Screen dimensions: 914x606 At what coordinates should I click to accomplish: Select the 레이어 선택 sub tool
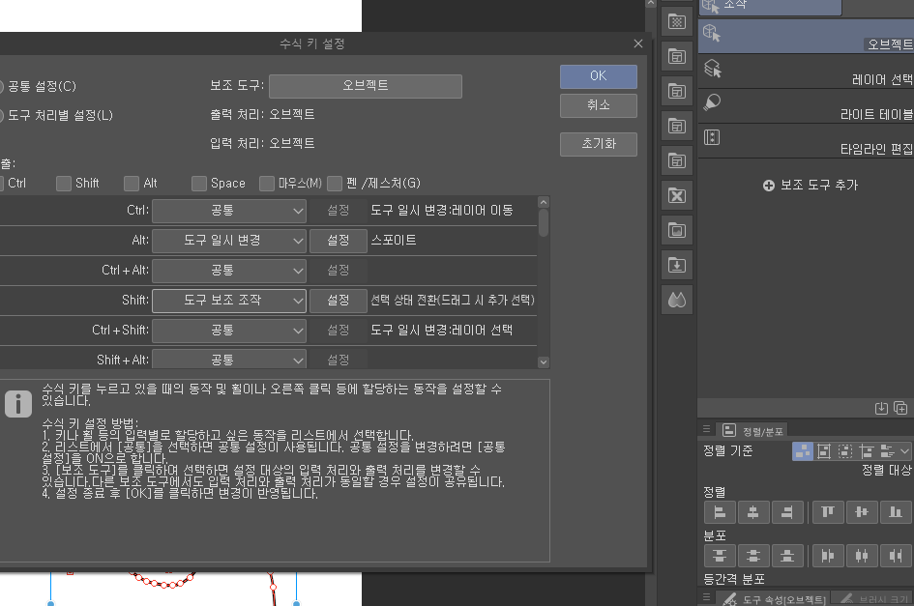807,72
